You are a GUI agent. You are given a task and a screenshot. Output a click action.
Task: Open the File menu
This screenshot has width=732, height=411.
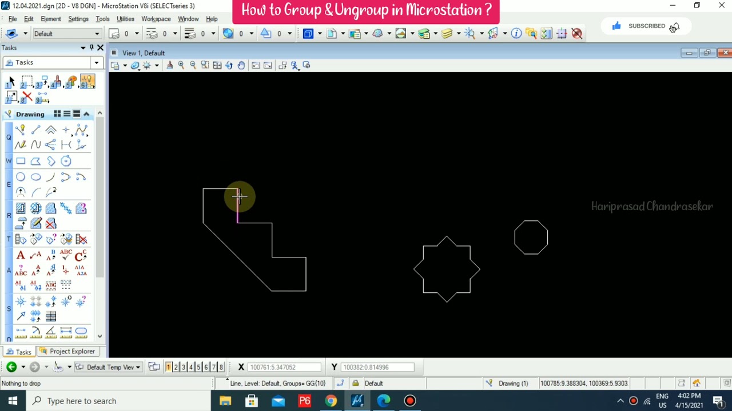(12, 19)
